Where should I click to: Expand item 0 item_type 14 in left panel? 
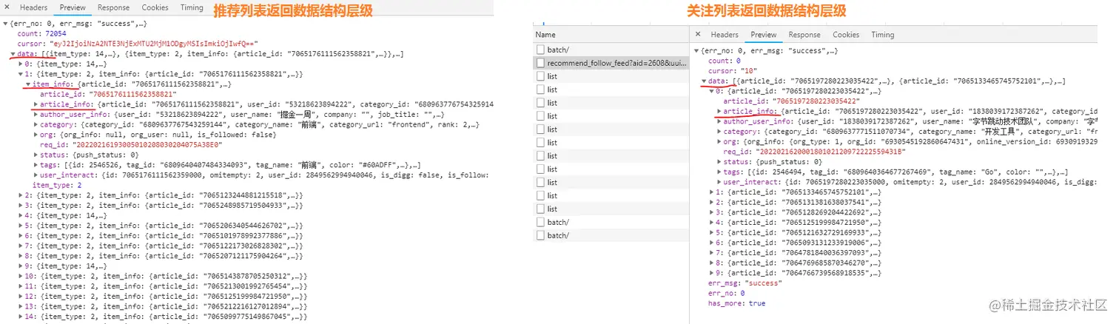[20, 64]
